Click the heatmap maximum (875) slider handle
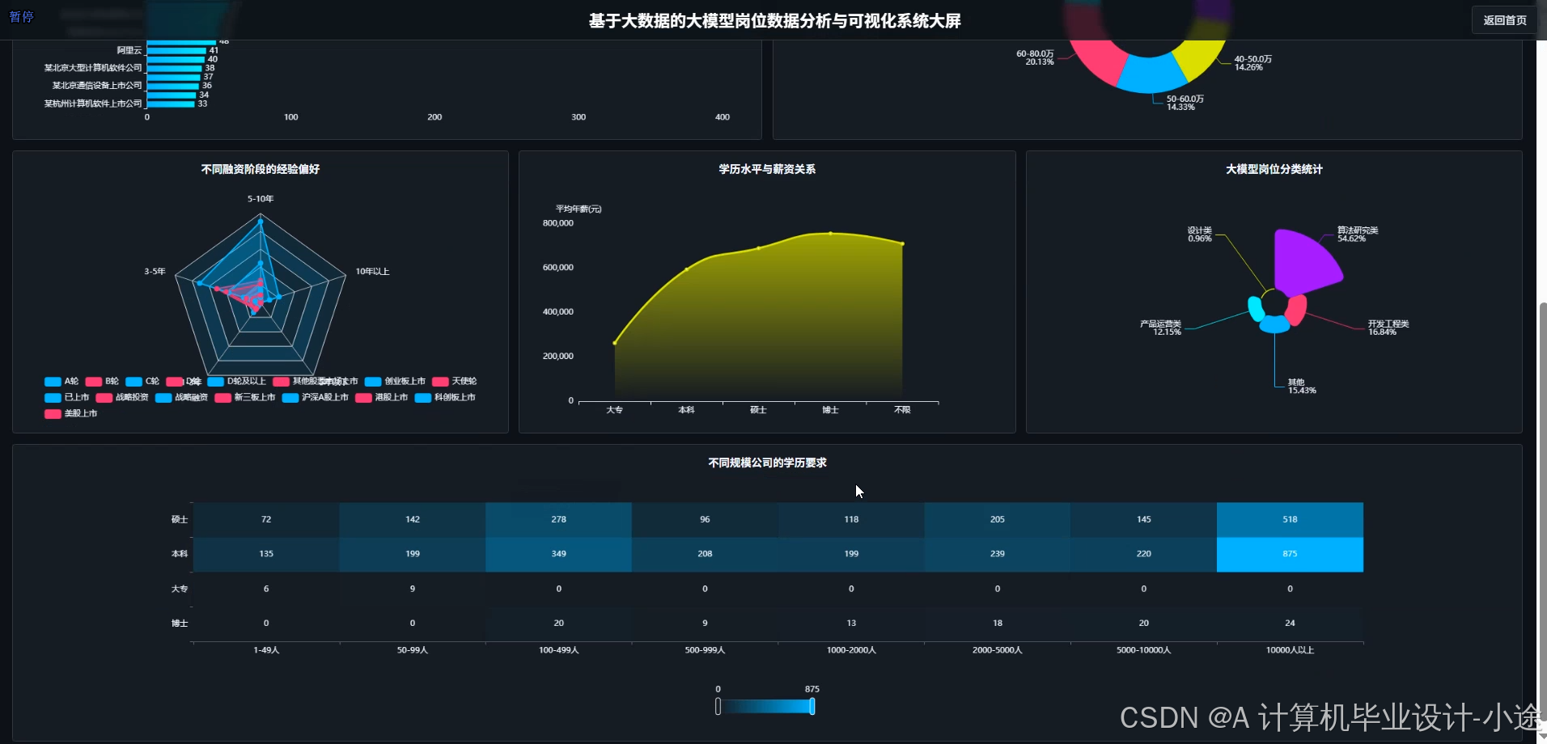Viewport: 1547px width, 744px height. (812, 706)
